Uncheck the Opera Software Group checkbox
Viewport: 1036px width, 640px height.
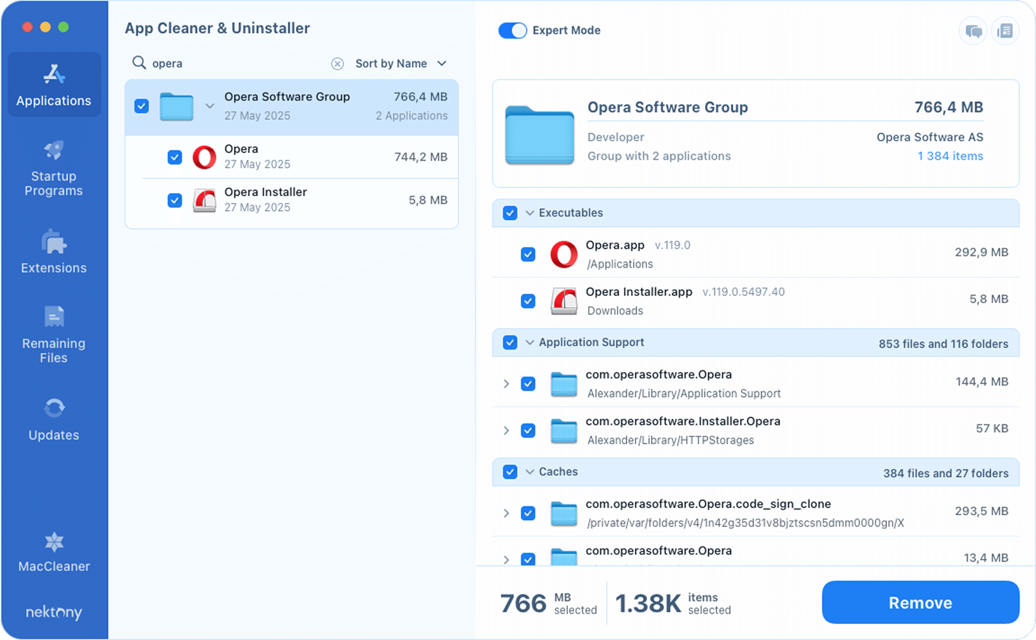point(142,107)
